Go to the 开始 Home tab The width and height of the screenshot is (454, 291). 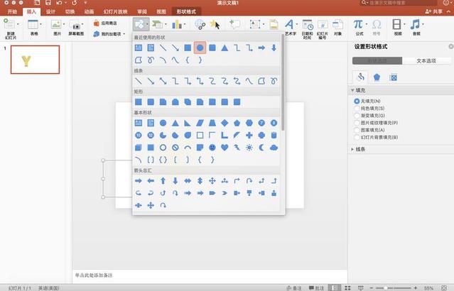point(12,11)
